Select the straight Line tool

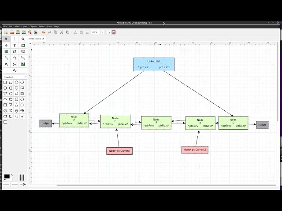click(6, 58)
